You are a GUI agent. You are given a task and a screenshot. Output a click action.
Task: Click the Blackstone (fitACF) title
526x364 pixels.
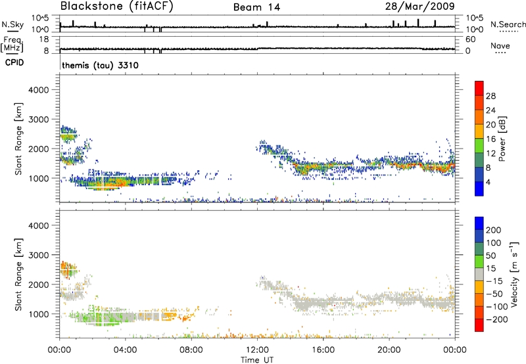[x=117, y=7]
